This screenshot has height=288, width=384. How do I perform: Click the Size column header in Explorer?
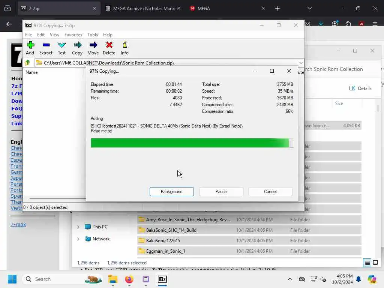pyautogui.click(x=339, y=103)
